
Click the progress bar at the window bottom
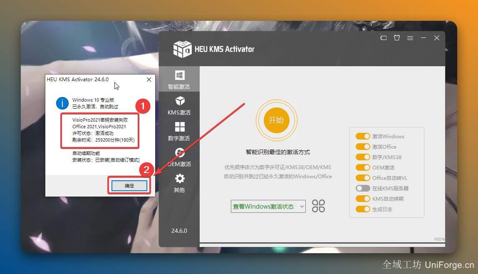point(322,243)
